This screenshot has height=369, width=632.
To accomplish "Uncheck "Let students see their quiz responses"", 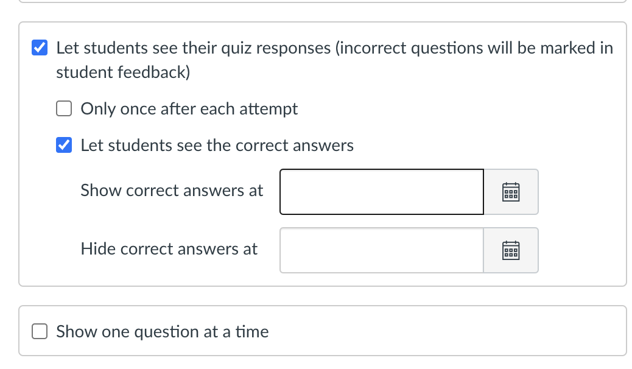I will point(39,47).
